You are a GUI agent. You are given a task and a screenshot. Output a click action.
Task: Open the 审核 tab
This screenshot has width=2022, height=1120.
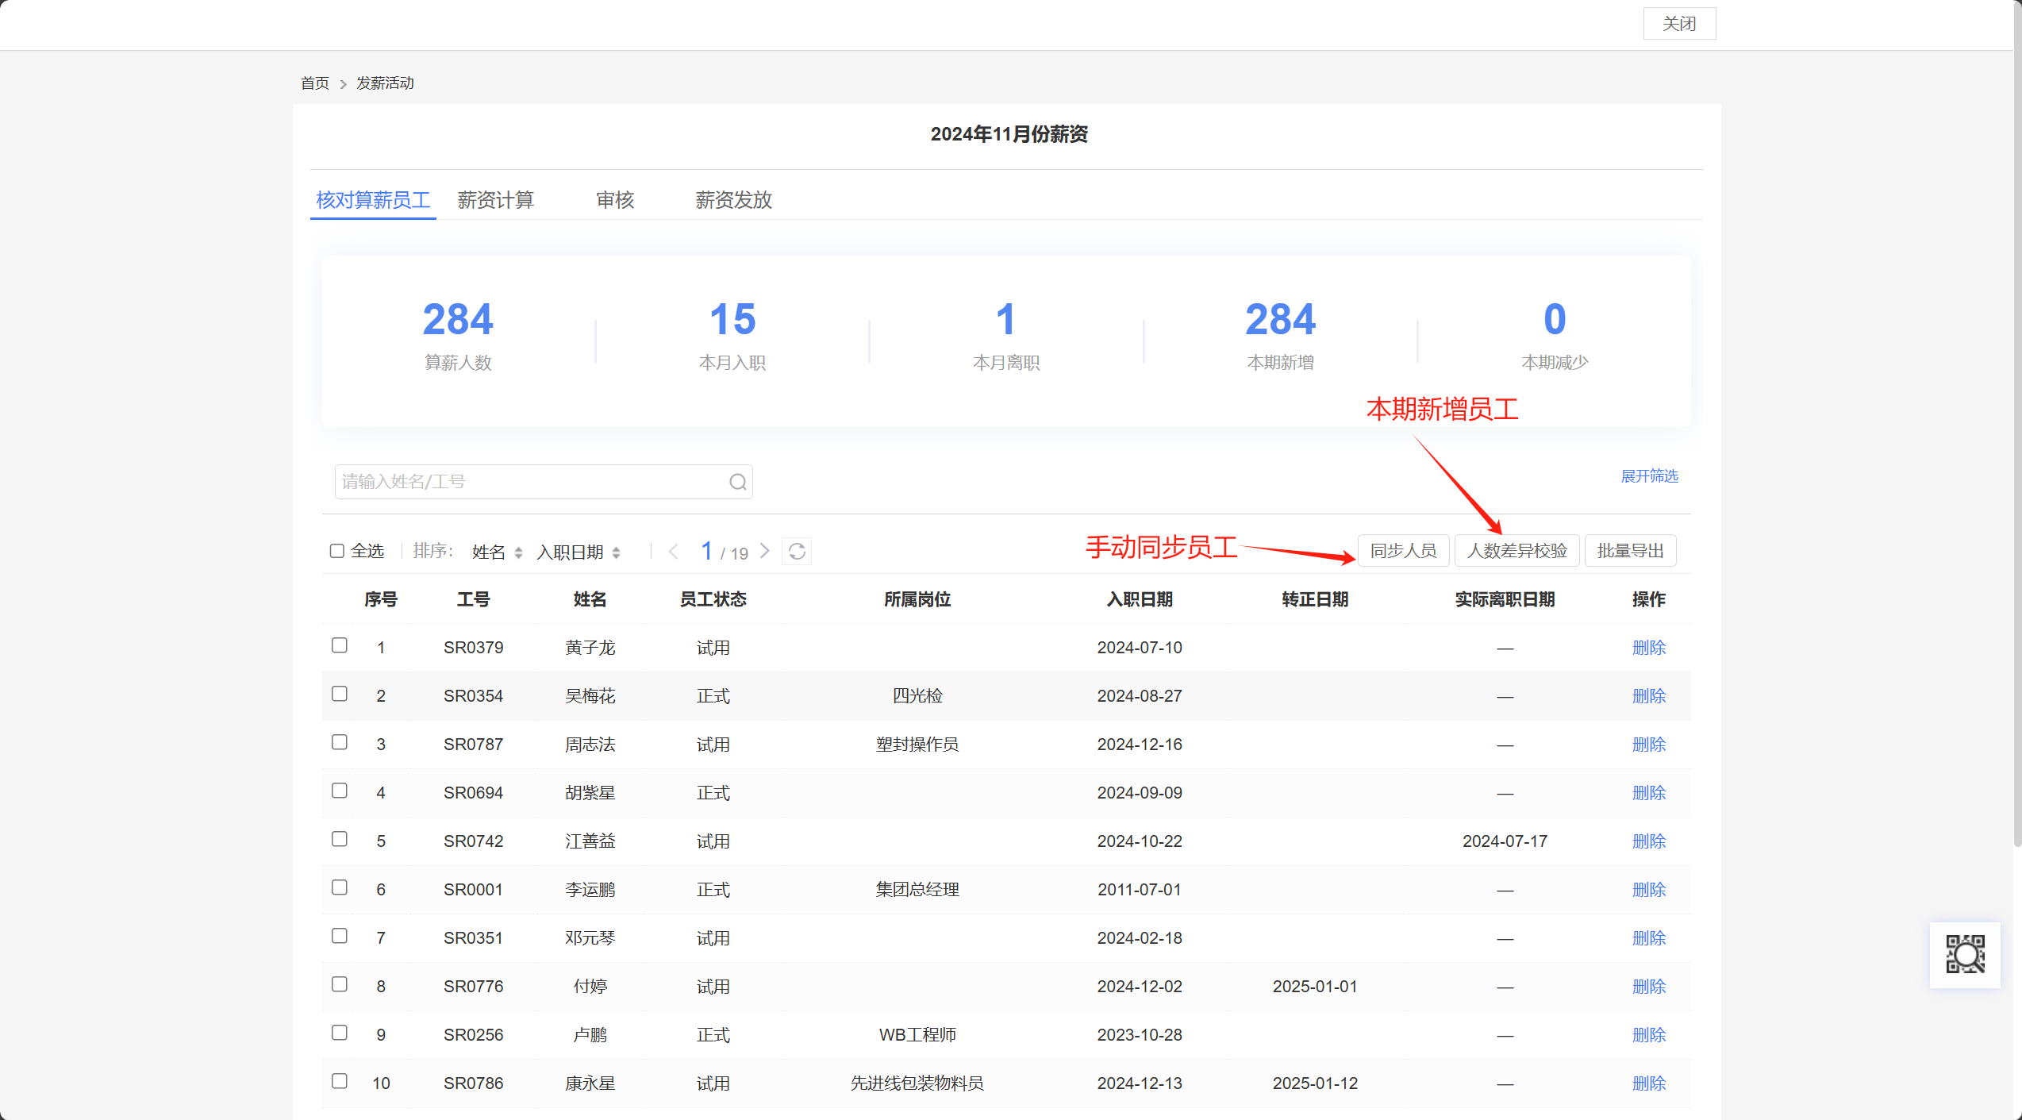[x=615, y=200]
